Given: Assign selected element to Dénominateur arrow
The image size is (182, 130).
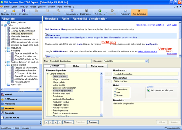Looking at the screenshot, I should point(108,82).
